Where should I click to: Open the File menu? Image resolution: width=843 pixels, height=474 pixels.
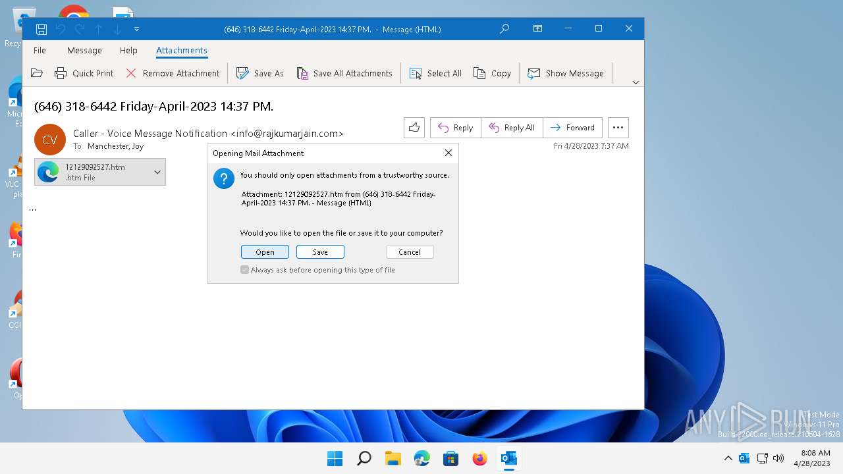click(x=40, y=50)
